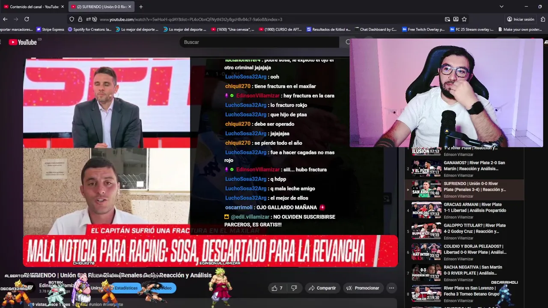Image resolution: width=548 pixels, height=308 pixels.
Task: Click chat message 'tiene fractura en el maxilar'
Action: click(271, 86)
